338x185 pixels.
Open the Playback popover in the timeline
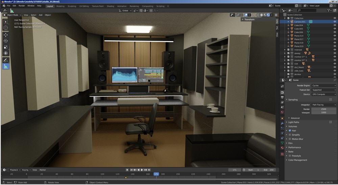pyautogui.click(x=14, y=170)
